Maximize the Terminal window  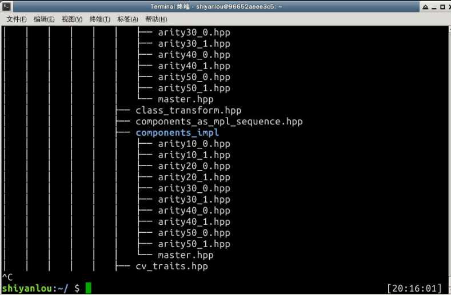442,7
